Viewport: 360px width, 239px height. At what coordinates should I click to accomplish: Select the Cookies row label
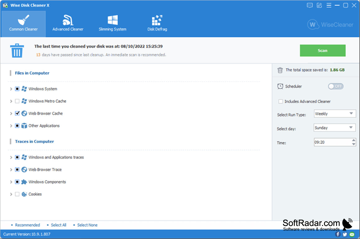[x=35, y=194]
